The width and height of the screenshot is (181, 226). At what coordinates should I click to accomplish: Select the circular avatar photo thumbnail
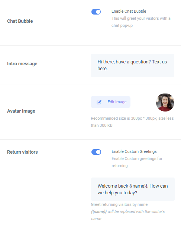point(165,102)
